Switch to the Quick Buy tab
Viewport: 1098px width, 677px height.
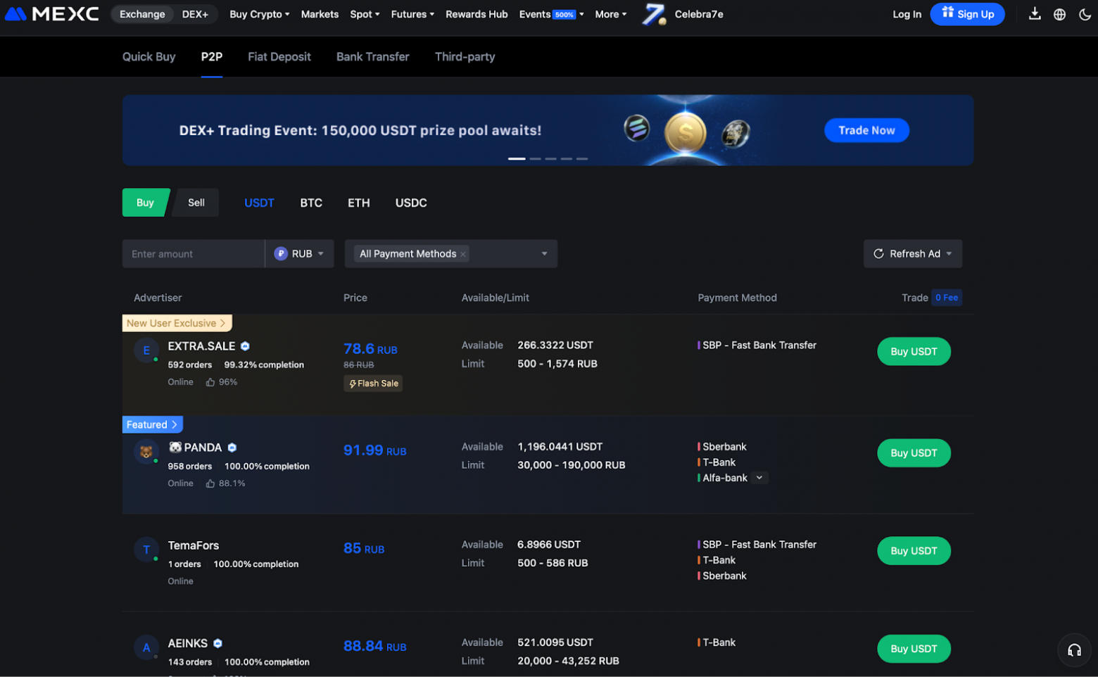pyautogui.click(x=149, y=57)
